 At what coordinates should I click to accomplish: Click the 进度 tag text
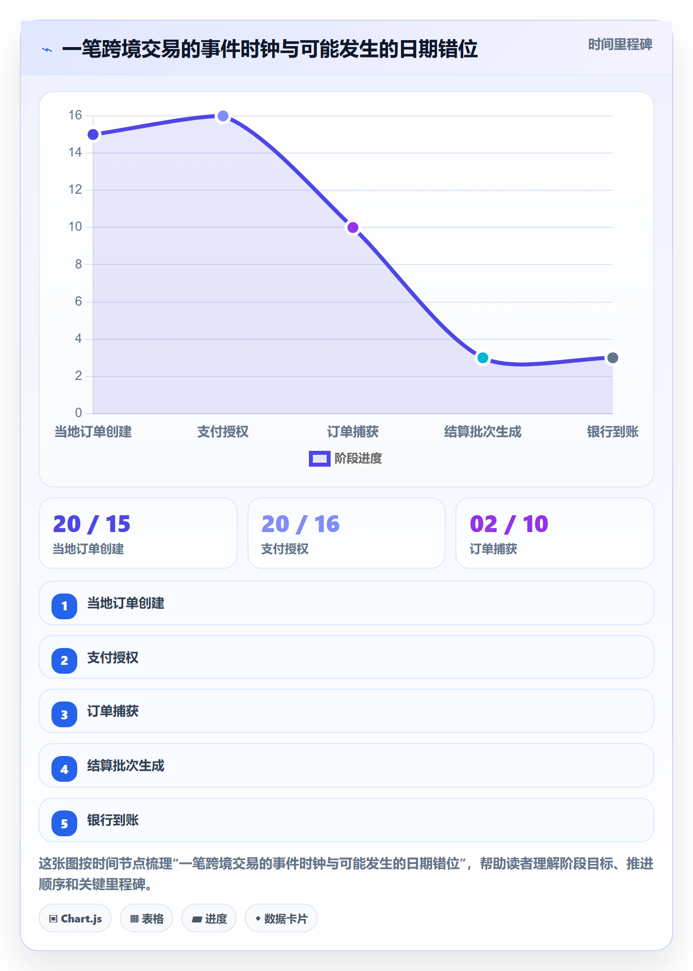(216, 919)
